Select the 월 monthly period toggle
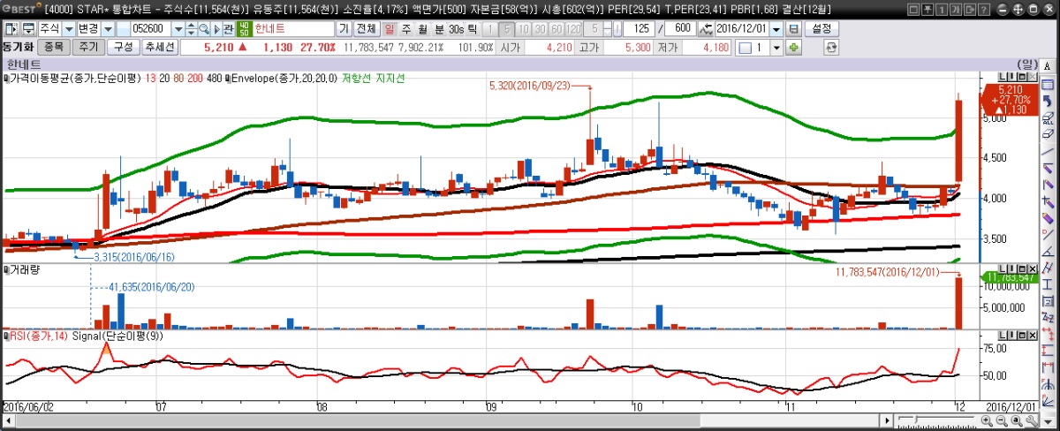Viewport: 1060px width, 431px height. pos(422,28)
